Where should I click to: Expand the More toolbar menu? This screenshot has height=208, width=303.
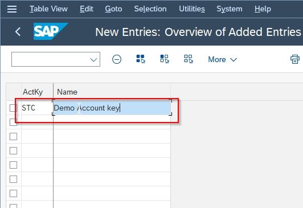point(223,59)
